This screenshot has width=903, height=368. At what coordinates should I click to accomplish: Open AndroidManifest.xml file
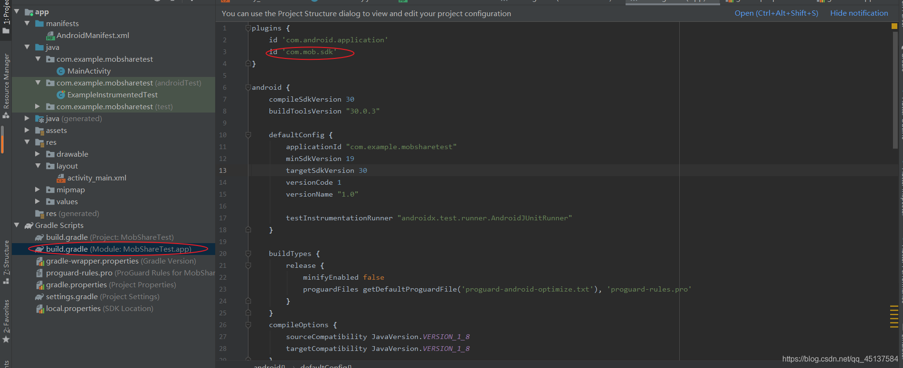[x=93, y=35]
